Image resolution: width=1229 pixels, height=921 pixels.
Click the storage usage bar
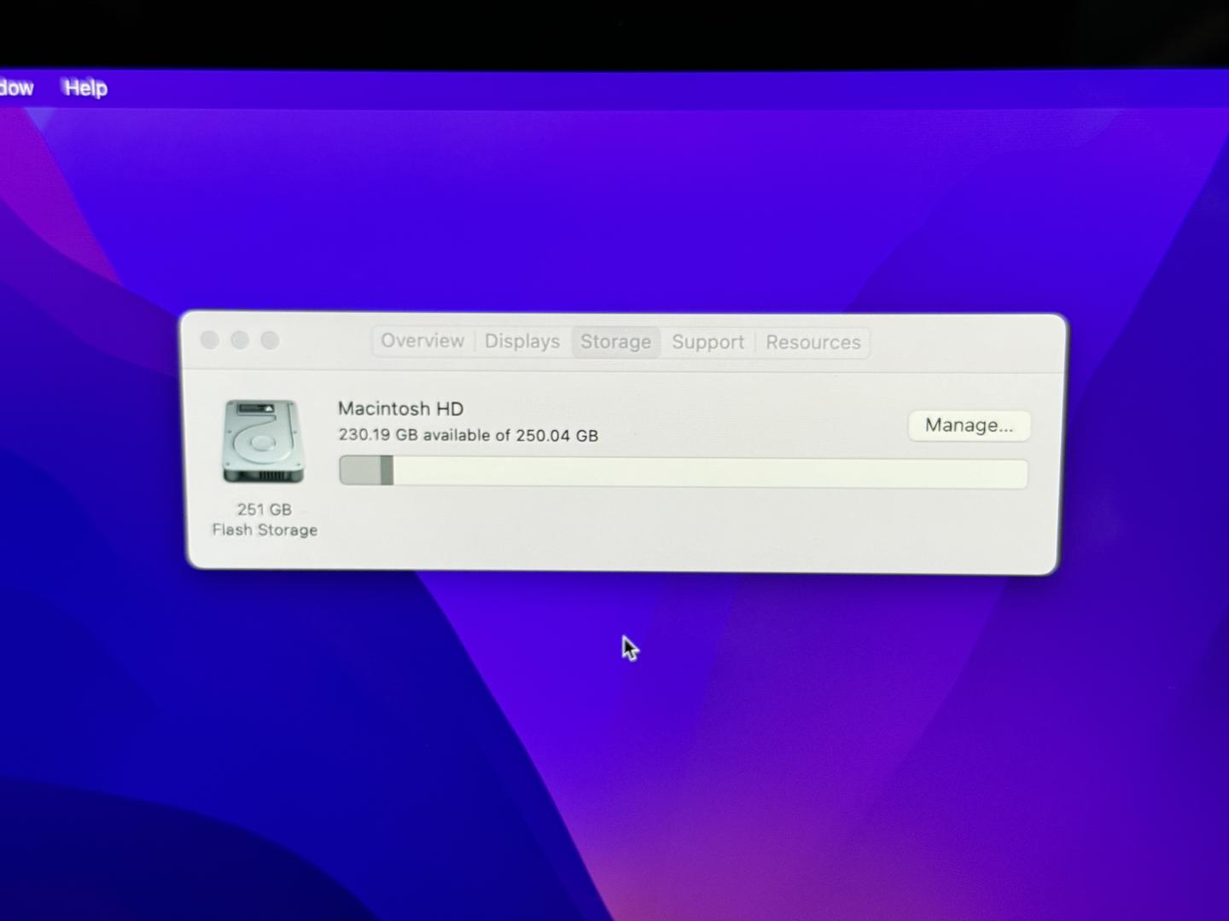[x=683, y=472]
